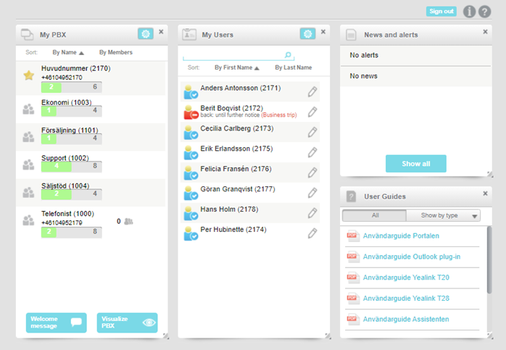Sort My PBX By Name
Screen dimensions: 506x350
[68, 52]
